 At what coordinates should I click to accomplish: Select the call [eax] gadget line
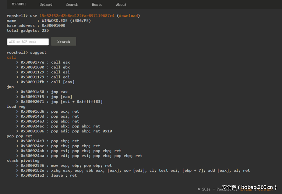[48, 82]
